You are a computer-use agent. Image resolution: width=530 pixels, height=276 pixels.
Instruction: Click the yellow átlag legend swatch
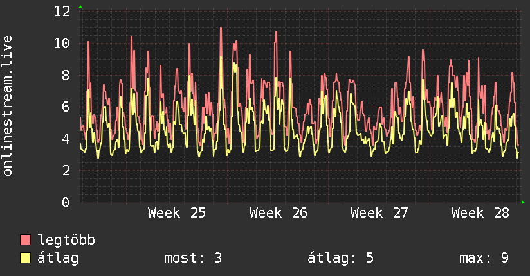25,258
